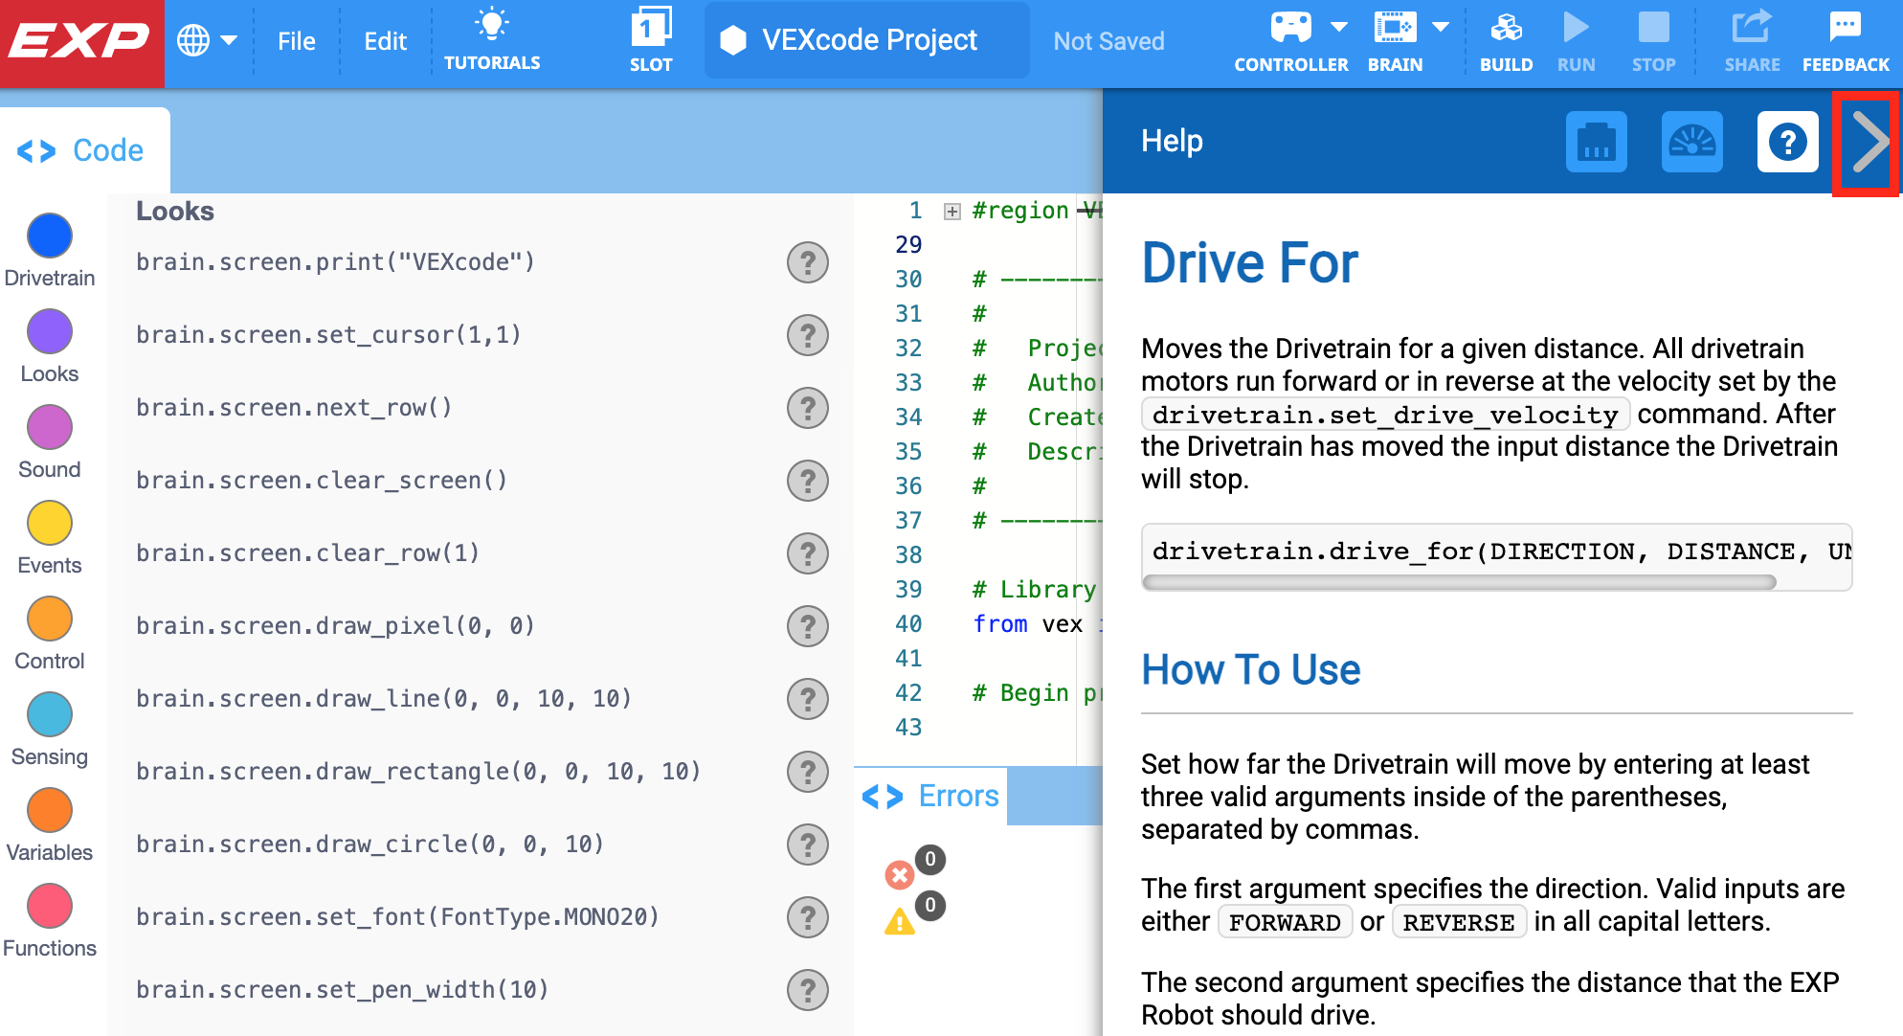
Task: Open Feedback panel
Action: tap(1844, 38)
